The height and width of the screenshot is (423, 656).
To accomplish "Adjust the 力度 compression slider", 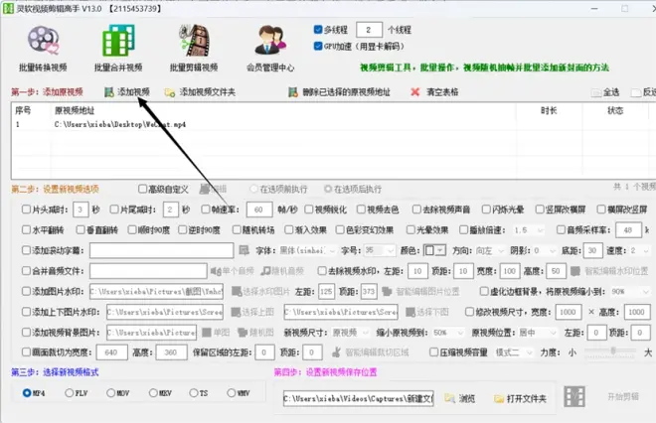I will coord(612,352).
